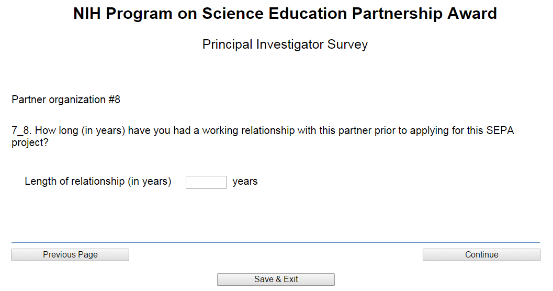
Task: Click the NIH Program on Science Education heading
Action: (285, 14)
